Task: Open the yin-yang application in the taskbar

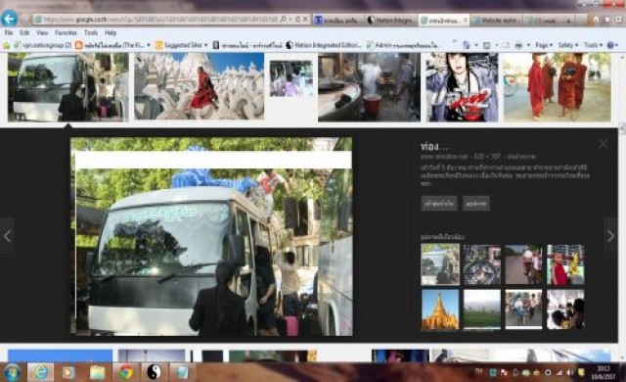Action: pos(155,372)
